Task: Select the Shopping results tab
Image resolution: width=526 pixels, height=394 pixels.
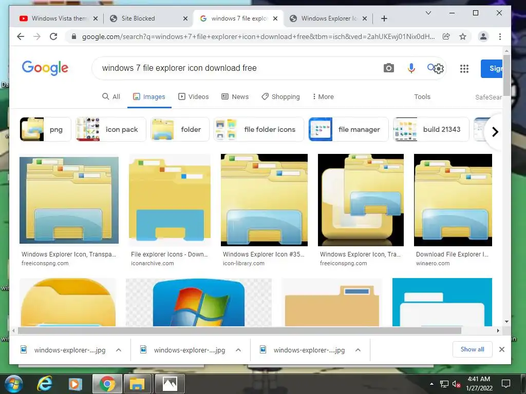Action: coord(281,96)
